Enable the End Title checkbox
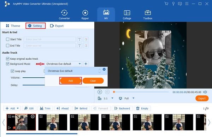The width and height of the screenshot is (212, 137). click(7, 46)
